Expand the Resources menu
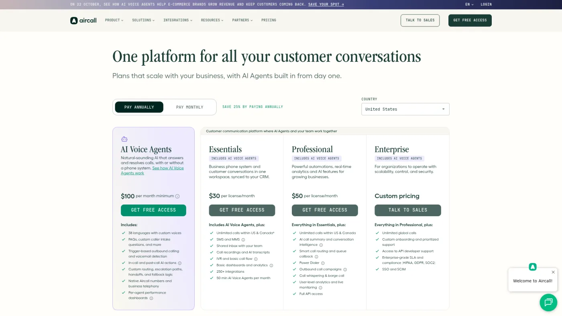 pos(212,20)
